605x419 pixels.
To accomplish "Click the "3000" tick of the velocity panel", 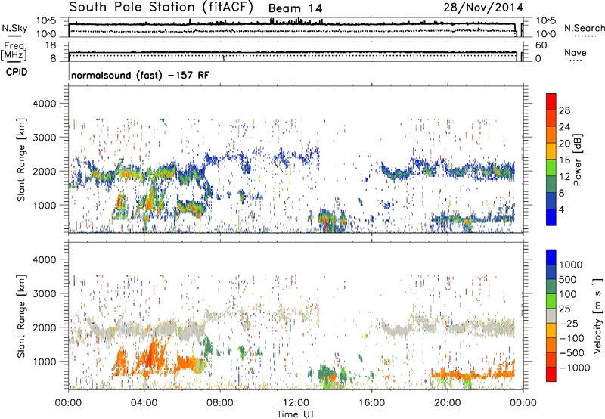I will (45, 293).
